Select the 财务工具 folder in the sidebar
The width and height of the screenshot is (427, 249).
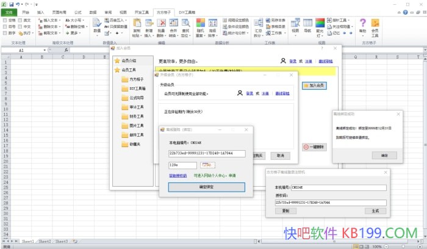[136, 116]
